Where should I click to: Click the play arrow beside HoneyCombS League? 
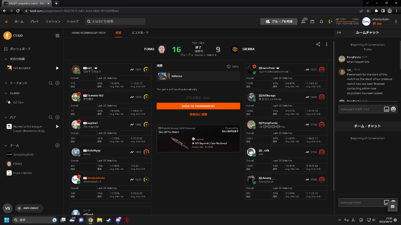click(x=57, y=127)
